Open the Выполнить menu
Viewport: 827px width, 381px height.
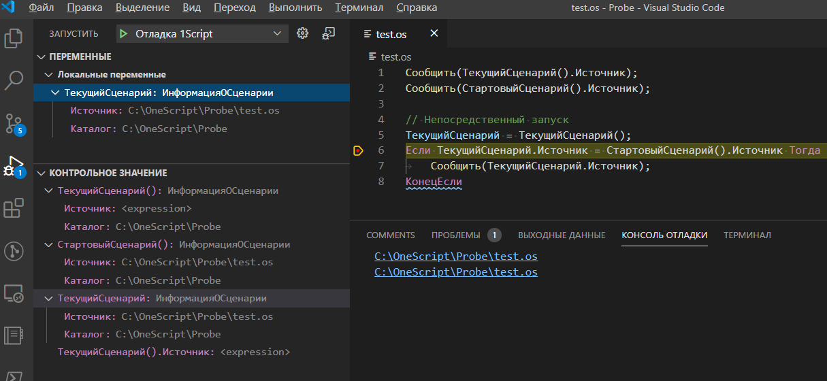click(x=296, y=8)
